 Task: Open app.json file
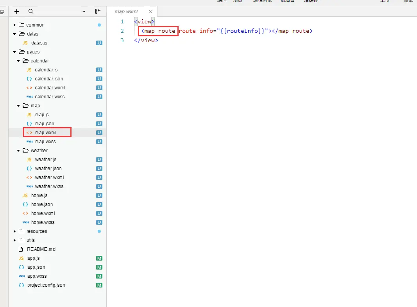pos(36,267)
